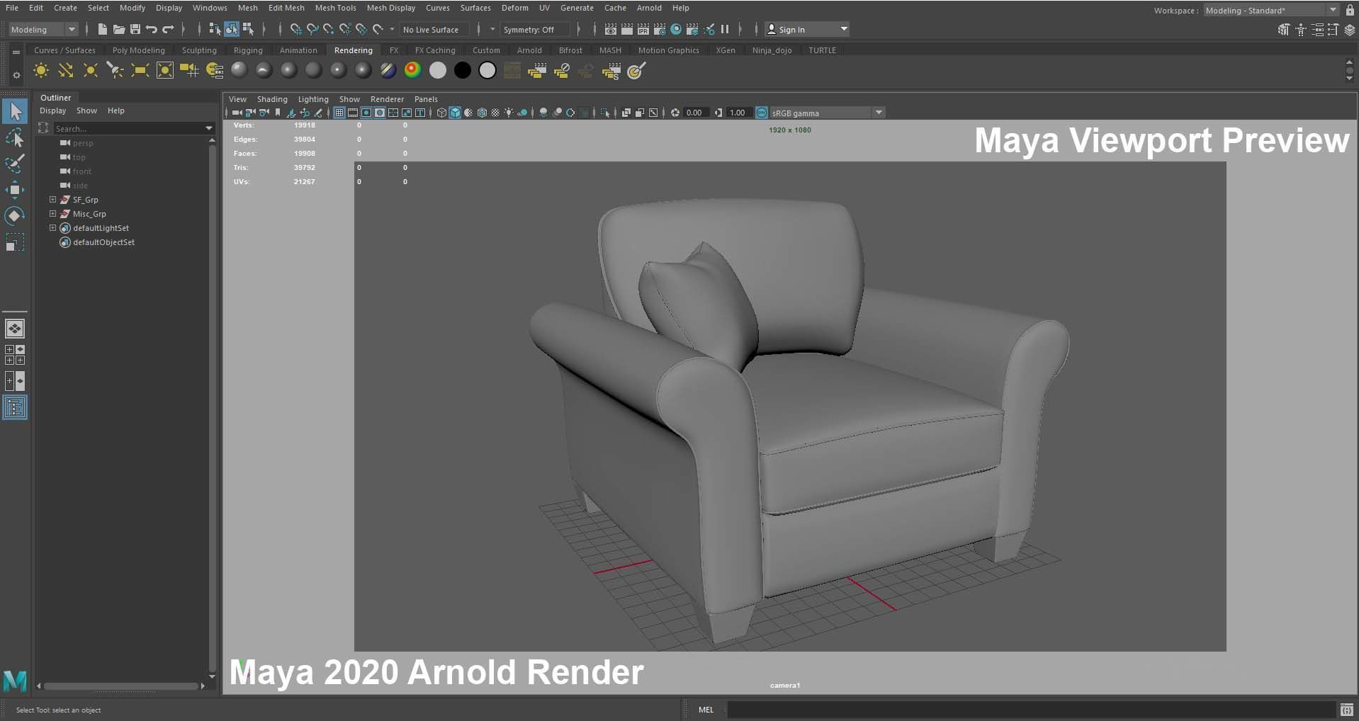Toggle the view transform ON button

click(762, 113)
